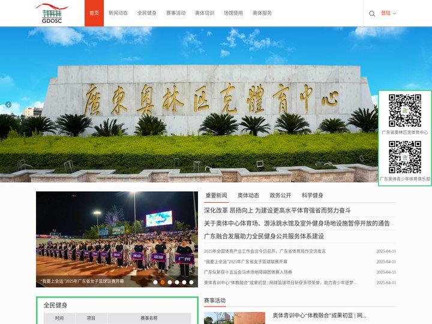Click the GDOSC logo
This screenshot has height=324, width=432.
[52, 13]
